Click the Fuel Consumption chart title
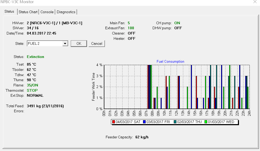Image resolution: width=260 pixels, height=151 pixels. (170, 61)
